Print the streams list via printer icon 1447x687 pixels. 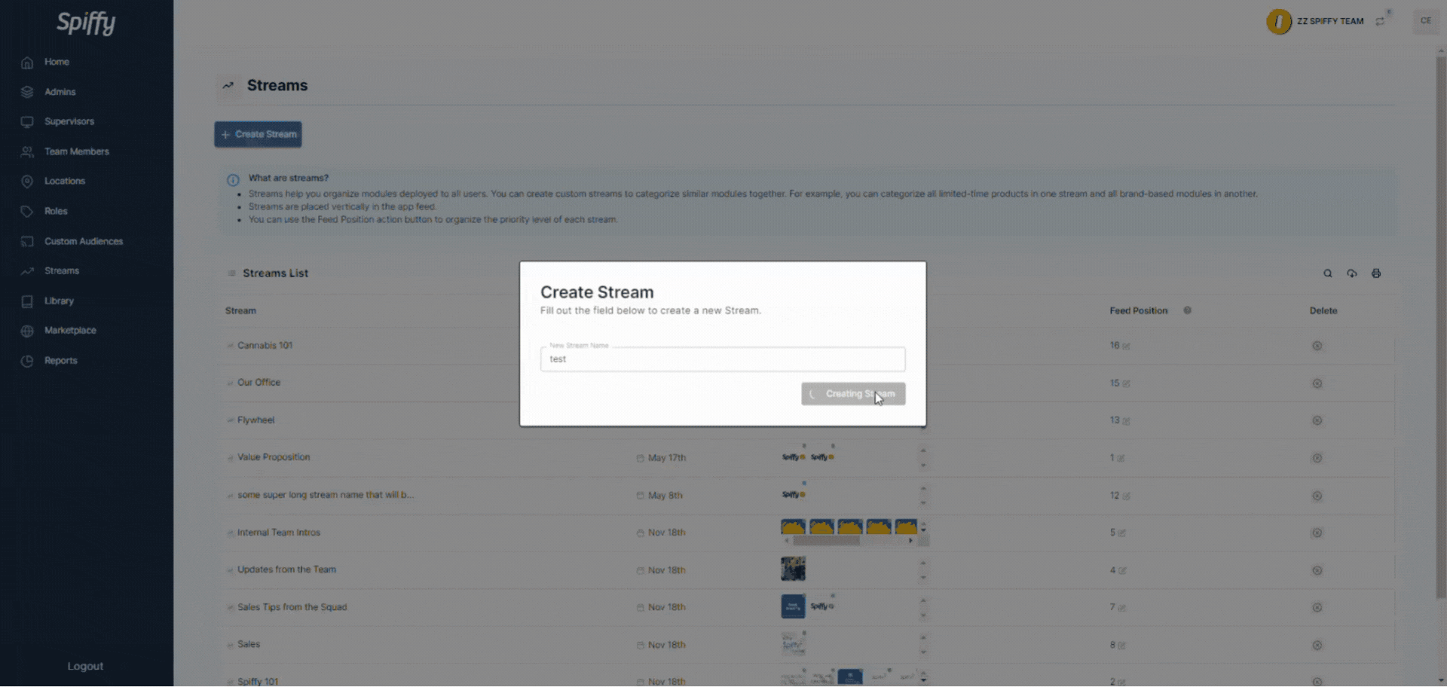pos(1375,273)
